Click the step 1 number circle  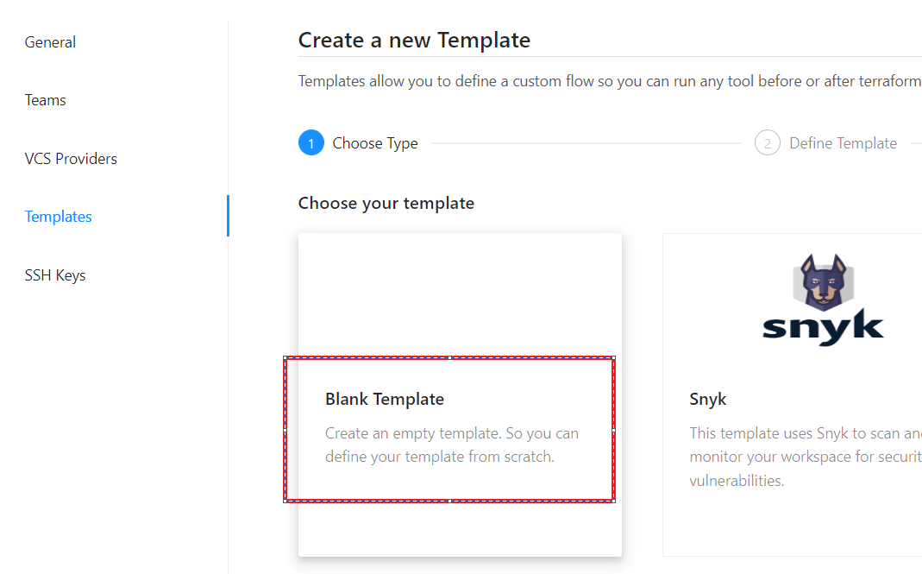(x=310, y=143)
